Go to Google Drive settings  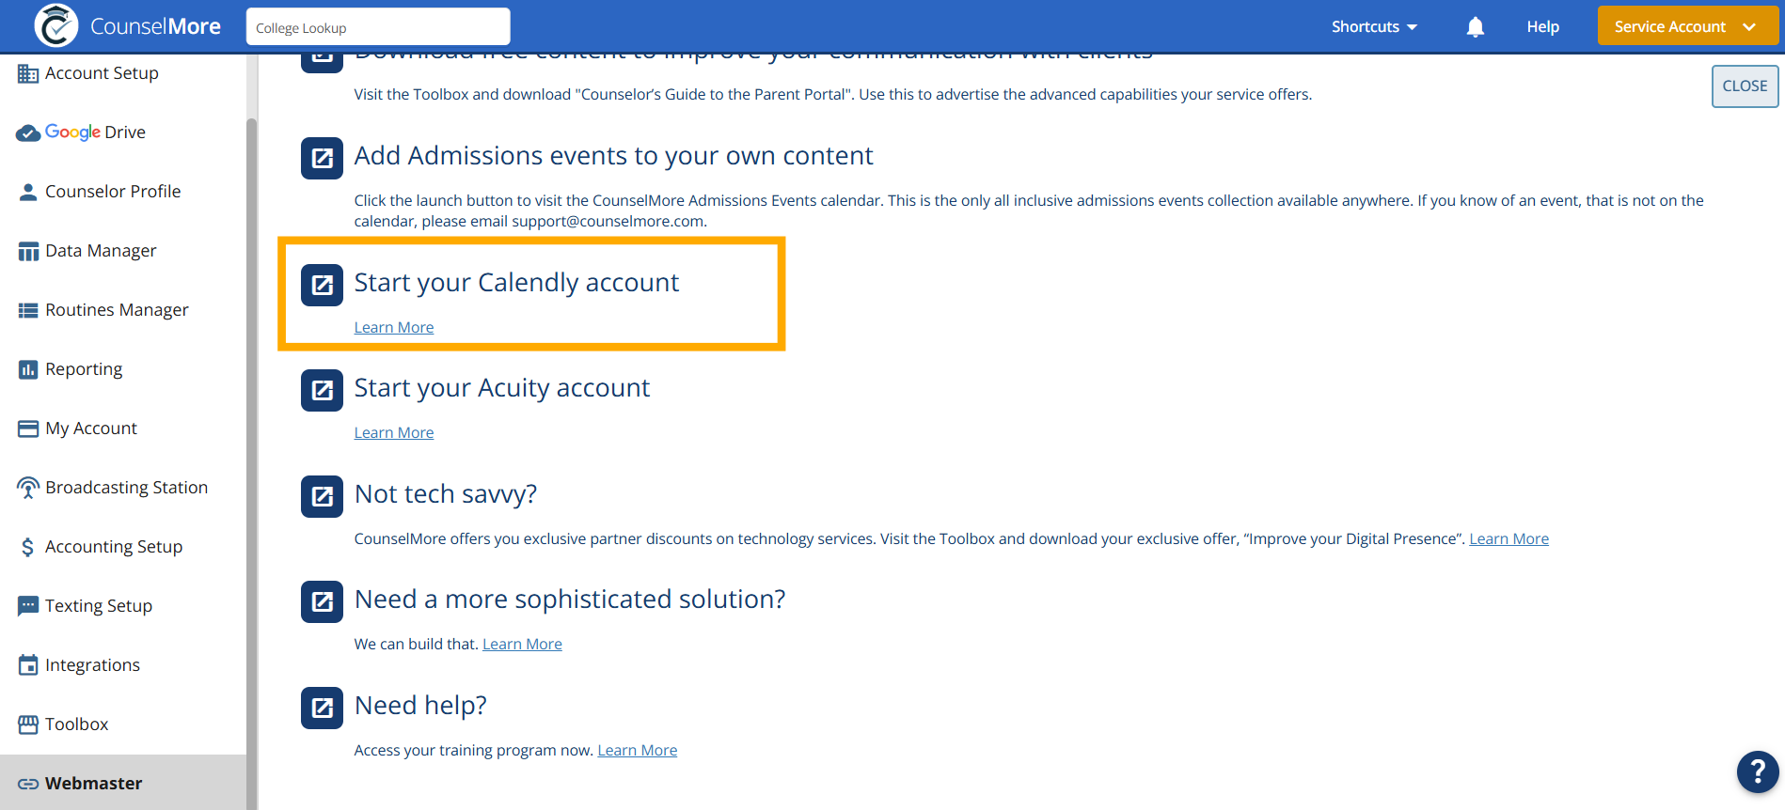(95, 132)
